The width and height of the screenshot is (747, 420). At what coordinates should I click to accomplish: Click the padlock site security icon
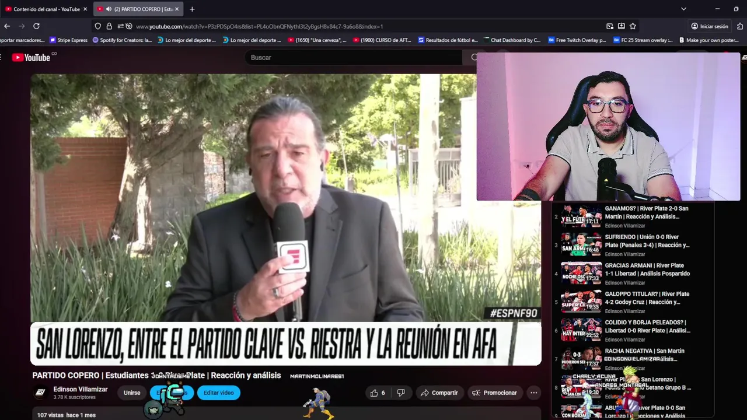point(109,26)
